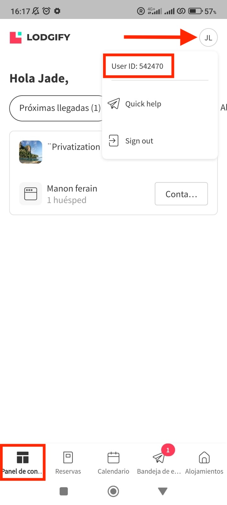Select Sign out in the dropdown
The height and width of the screenshot is (505, 227).
click(139, 141)
